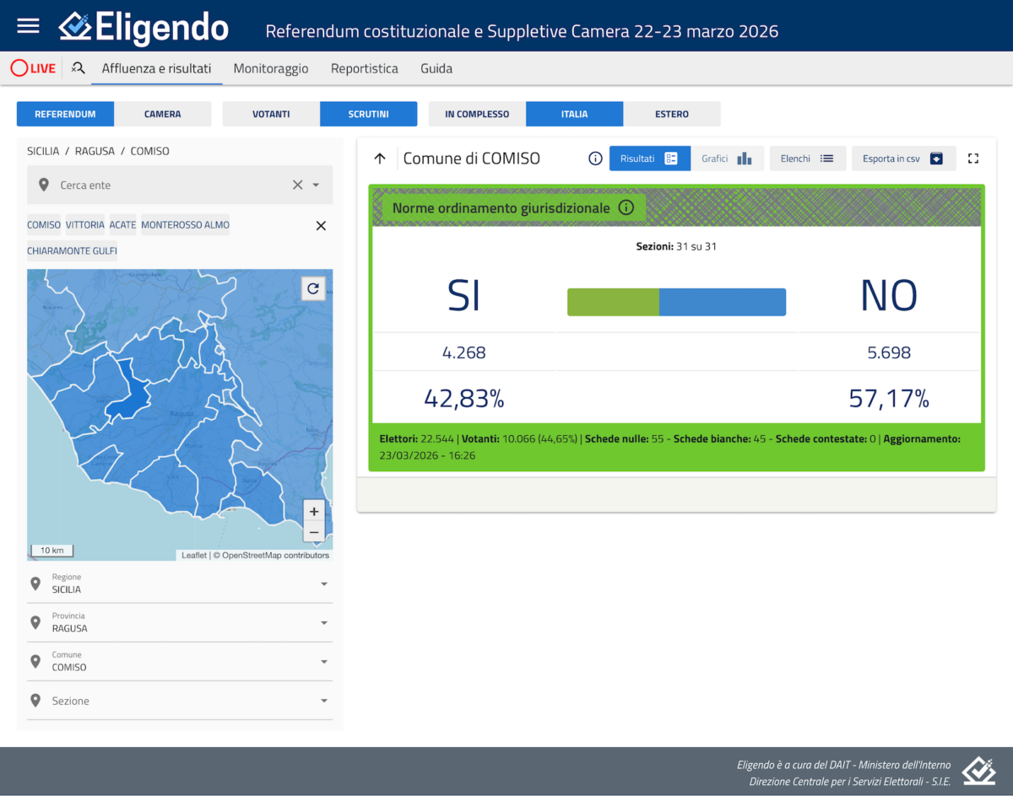Go up one level with arrow icon

click(380, 159)
